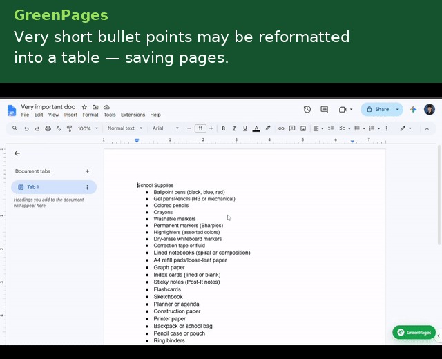Insert a link
This screenshot has height=359, width=442.
281,128
